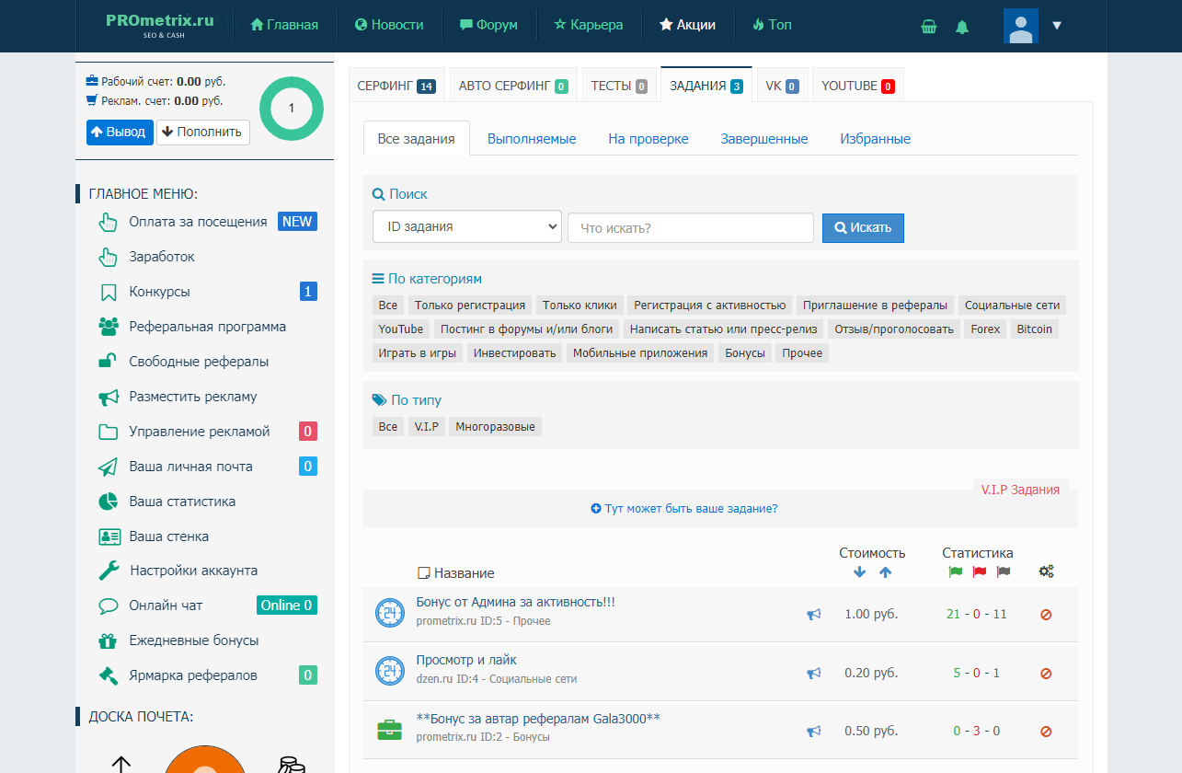
Task: Open Бонус от Админа за активность task
Action: coord(515,602)
